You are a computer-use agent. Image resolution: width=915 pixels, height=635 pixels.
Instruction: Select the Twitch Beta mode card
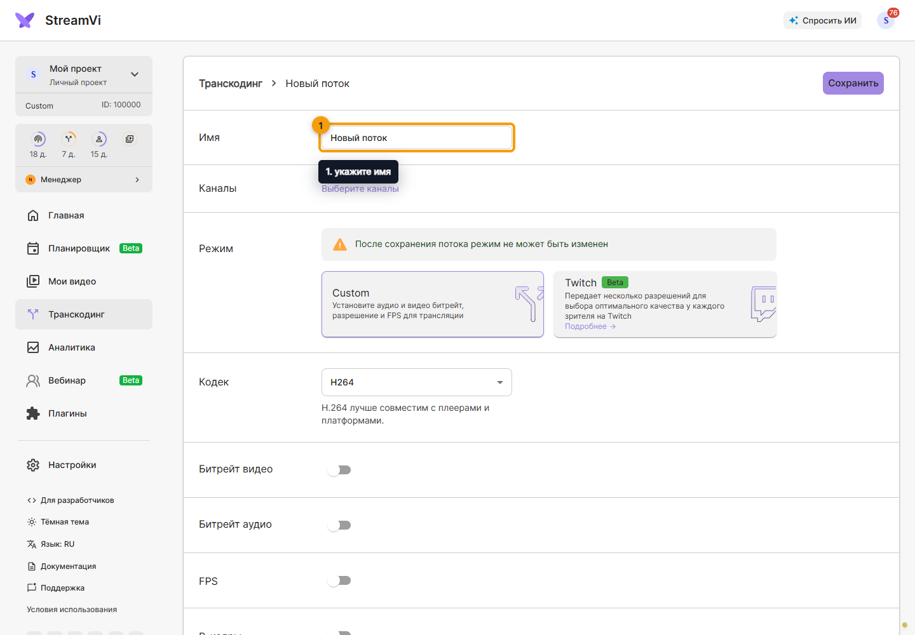click(665, 304)
